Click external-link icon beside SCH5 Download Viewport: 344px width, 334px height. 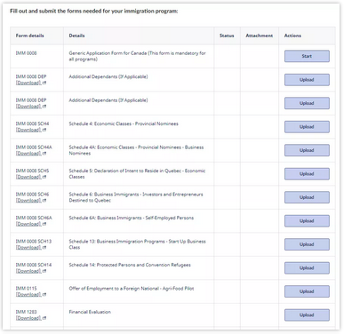coord(44,177)
